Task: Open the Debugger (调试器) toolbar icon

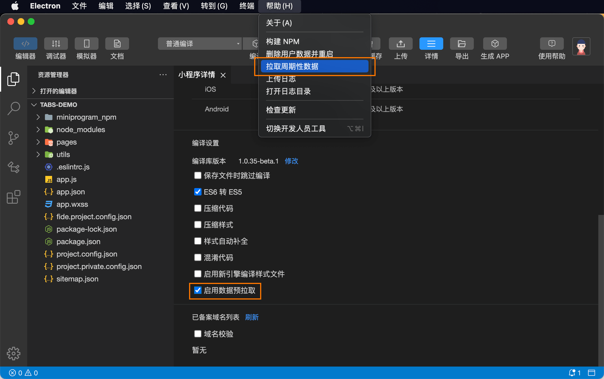Action: coord(56,44)
